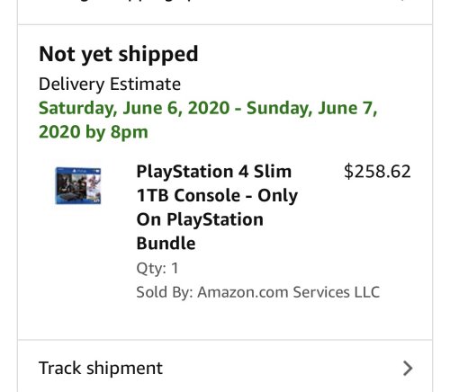Click the Qty: 1 quantity text

[157, 268]
